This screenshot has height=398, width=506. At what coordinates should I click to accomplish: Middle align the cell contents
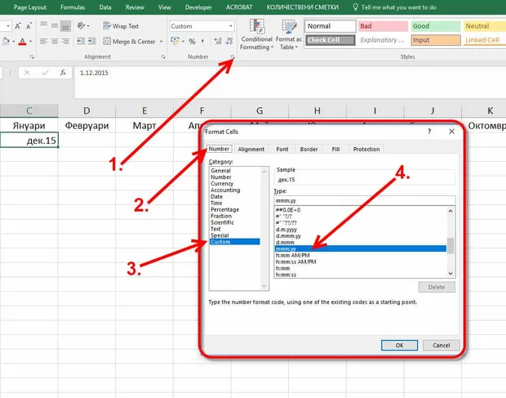click(x=55, y=26)
